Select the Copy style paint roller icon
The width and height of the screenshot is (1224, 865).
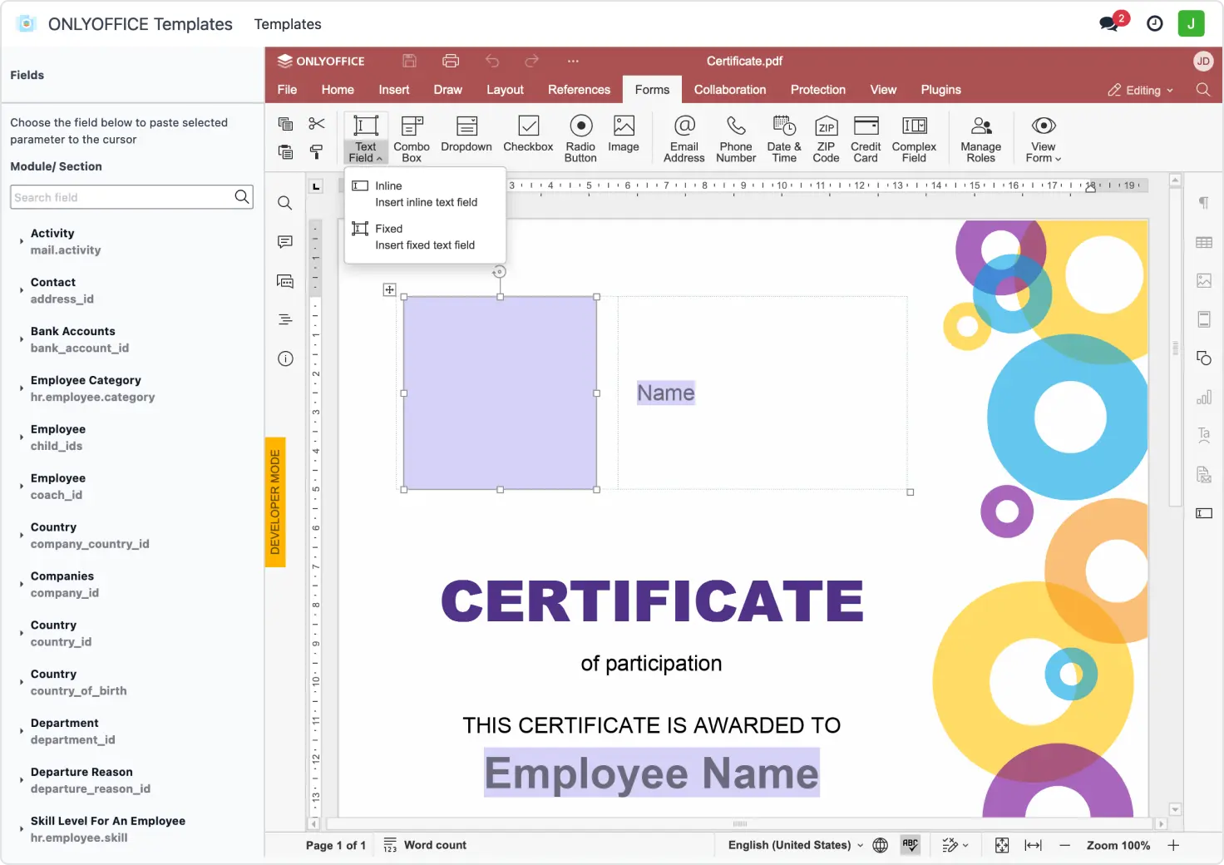(316, 151)
